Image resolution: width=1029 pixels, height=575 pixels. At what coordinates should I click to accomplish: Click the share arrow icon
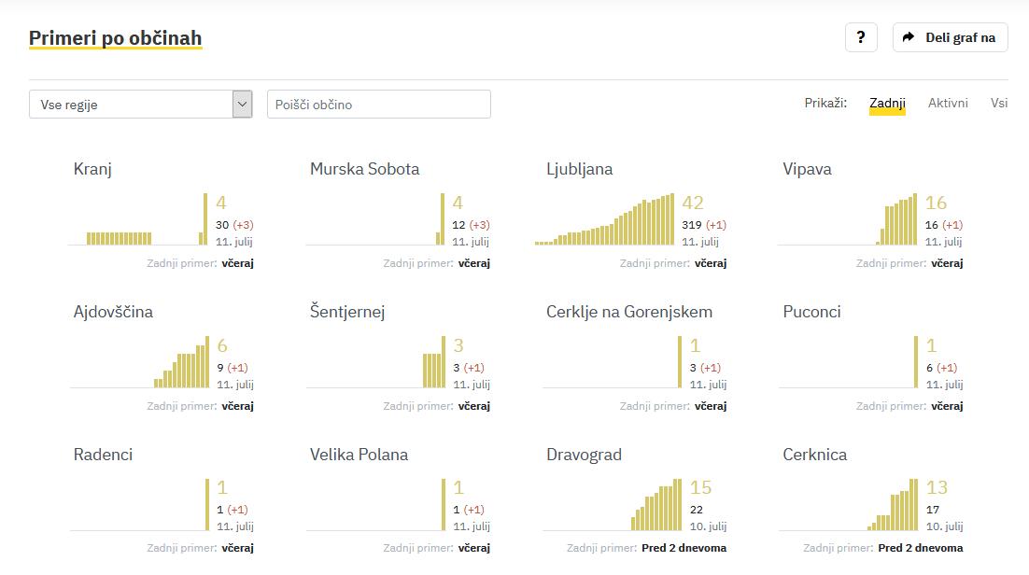click(x=909, y=37)
